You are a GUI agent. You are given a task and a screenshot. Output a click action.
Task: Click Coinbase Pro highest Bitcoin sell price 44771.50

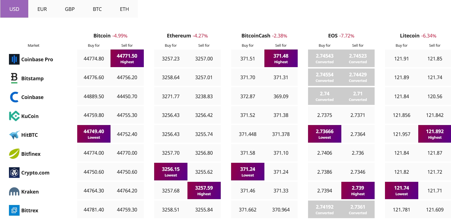pos(127,58)
